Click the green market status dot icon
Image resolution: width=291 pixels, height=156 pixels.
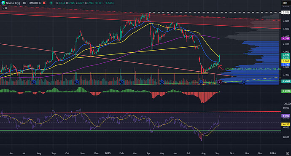point(51,3)
